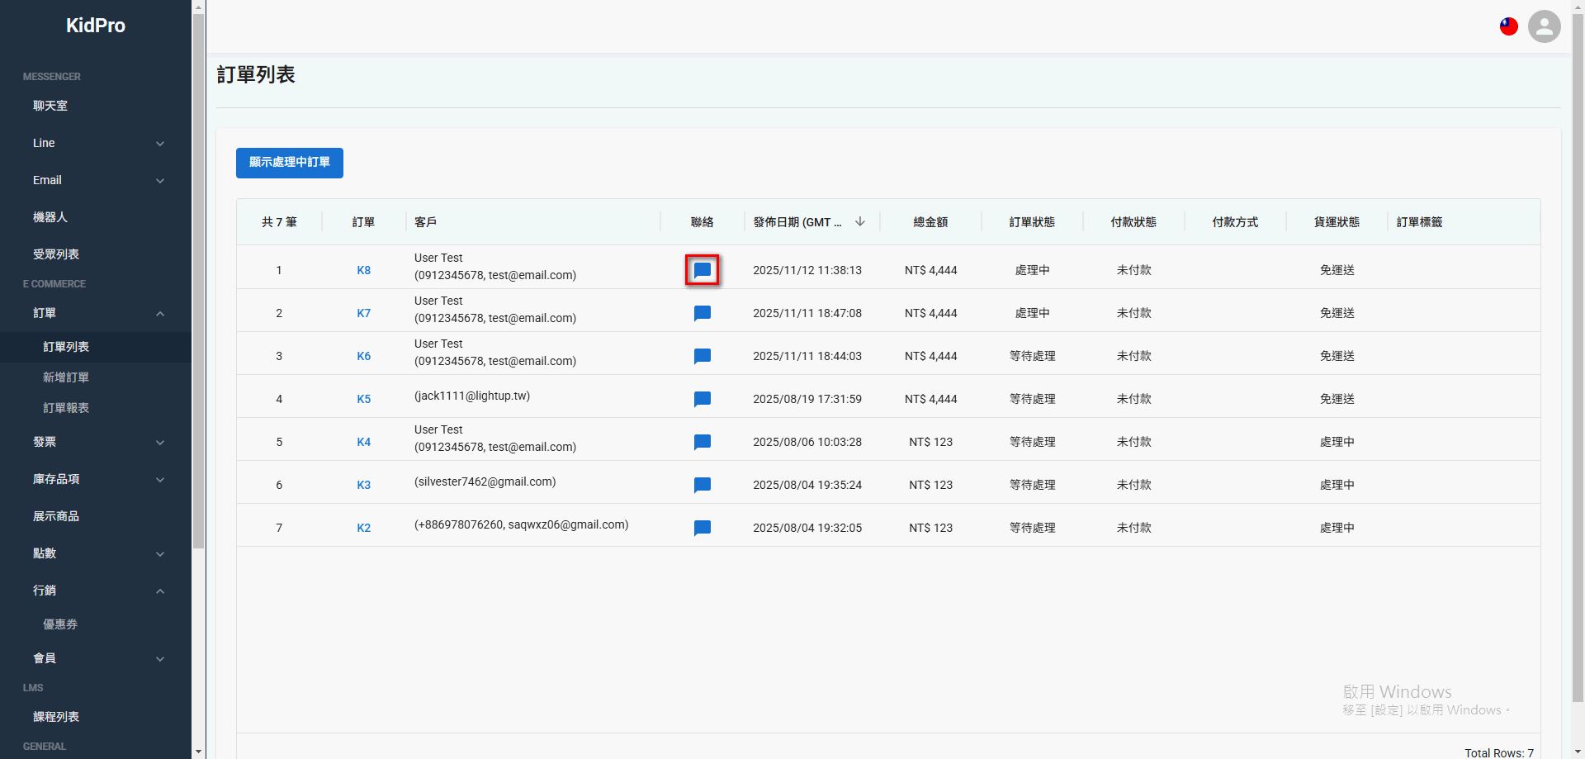Click the date 2025/08/19 17:31:59
This screenshot has width=1585, height=759.
tap(807, 399)
